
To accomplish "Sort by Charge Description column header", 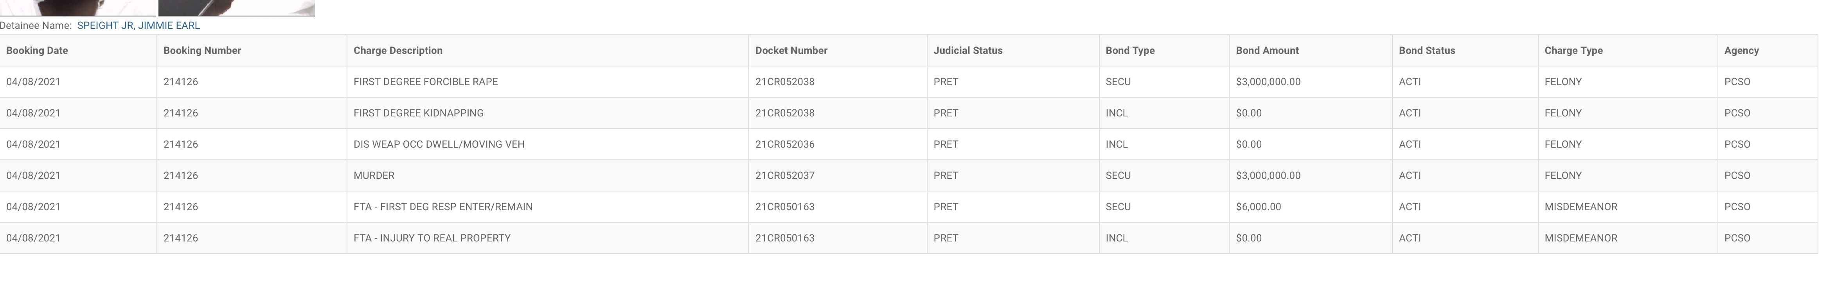I will click(x=548, y=50).
